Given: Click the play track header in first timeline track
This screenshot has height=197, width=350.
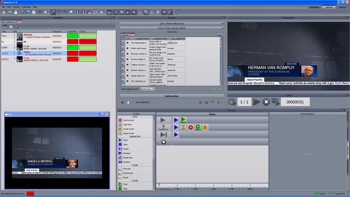Looking at the screenshot, I should tap(164, 120).
